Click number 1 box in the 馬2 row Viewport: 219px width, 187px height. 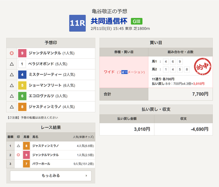165,69
